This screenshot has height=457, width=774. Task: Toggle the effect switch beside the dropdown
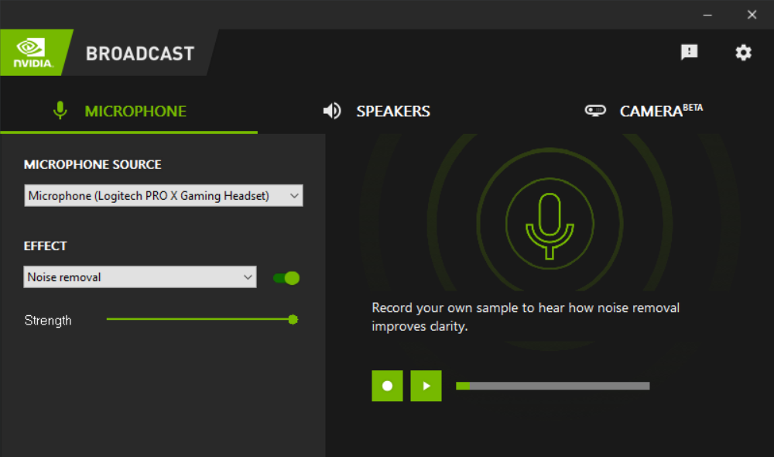pyautogui.click(x=286, y=277)
